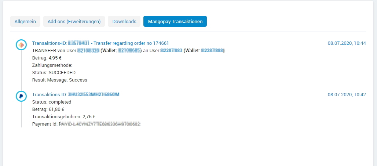Click the Mangopay transfer icon in timeline

coord(21,45)
